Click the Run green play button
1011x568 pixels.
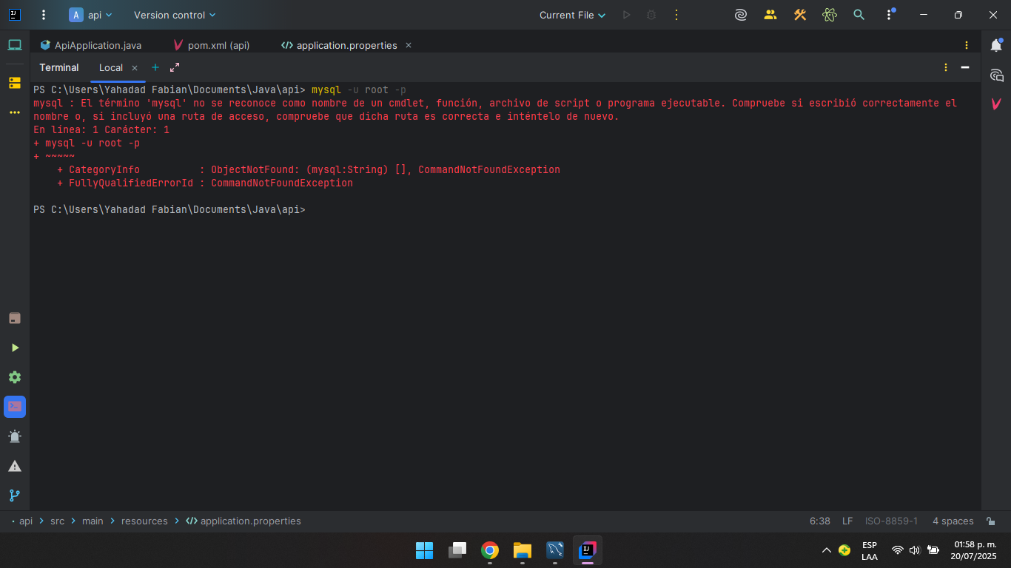[626, 15]
